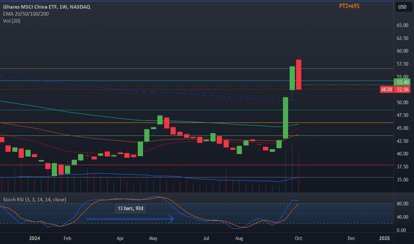
Task: Click the Oct time axis label
Action: 299,238
